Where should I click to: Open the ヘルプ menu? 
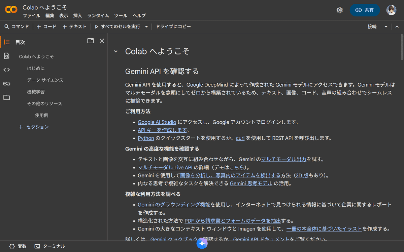coord(139,16)
